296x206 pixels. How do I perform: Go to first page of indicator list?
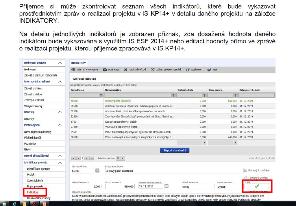73,158
